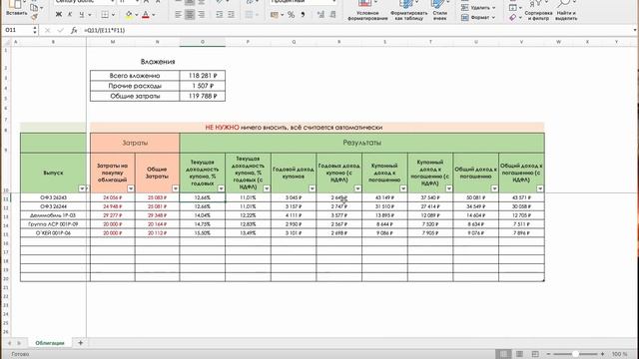This screenshot has height=359, width=639.
Task: Apply comma style number format
Action: [303, 15]
